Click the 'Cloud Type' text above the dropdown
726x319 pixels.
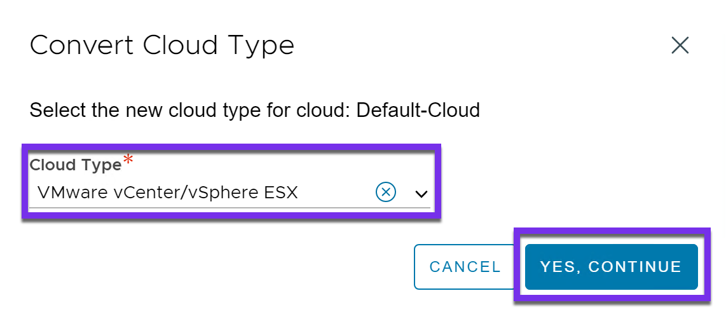(x=76, y=165)
